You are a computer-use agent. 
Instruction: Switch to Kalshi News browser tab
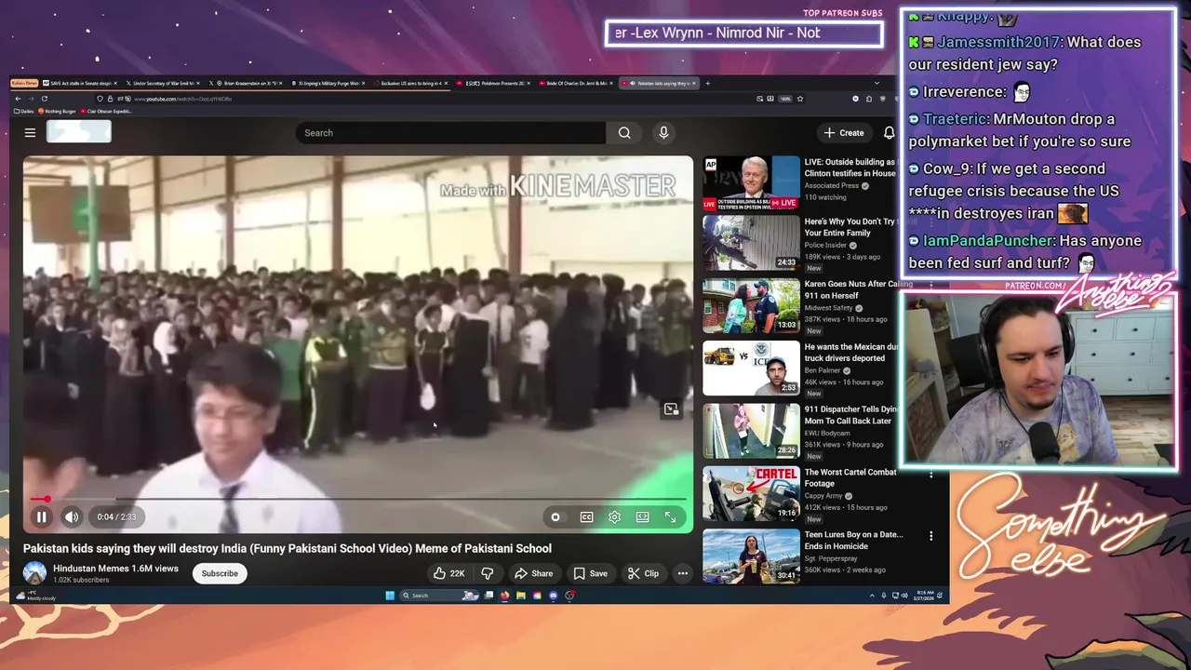tap(24, 83)
